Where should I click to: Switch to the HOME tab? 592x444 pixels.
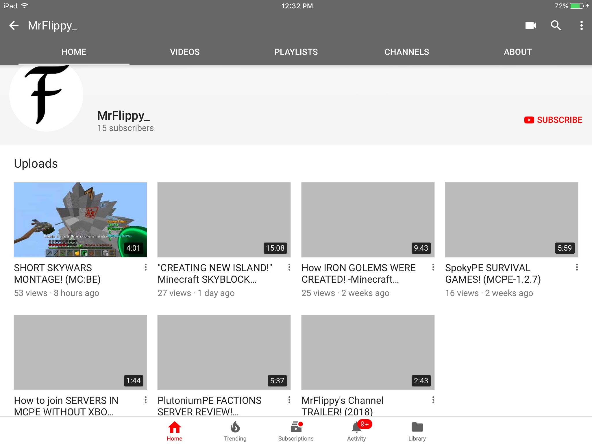point(74,52)
